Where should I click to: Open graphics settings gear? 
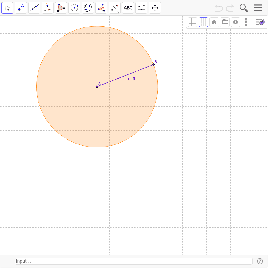236,22
